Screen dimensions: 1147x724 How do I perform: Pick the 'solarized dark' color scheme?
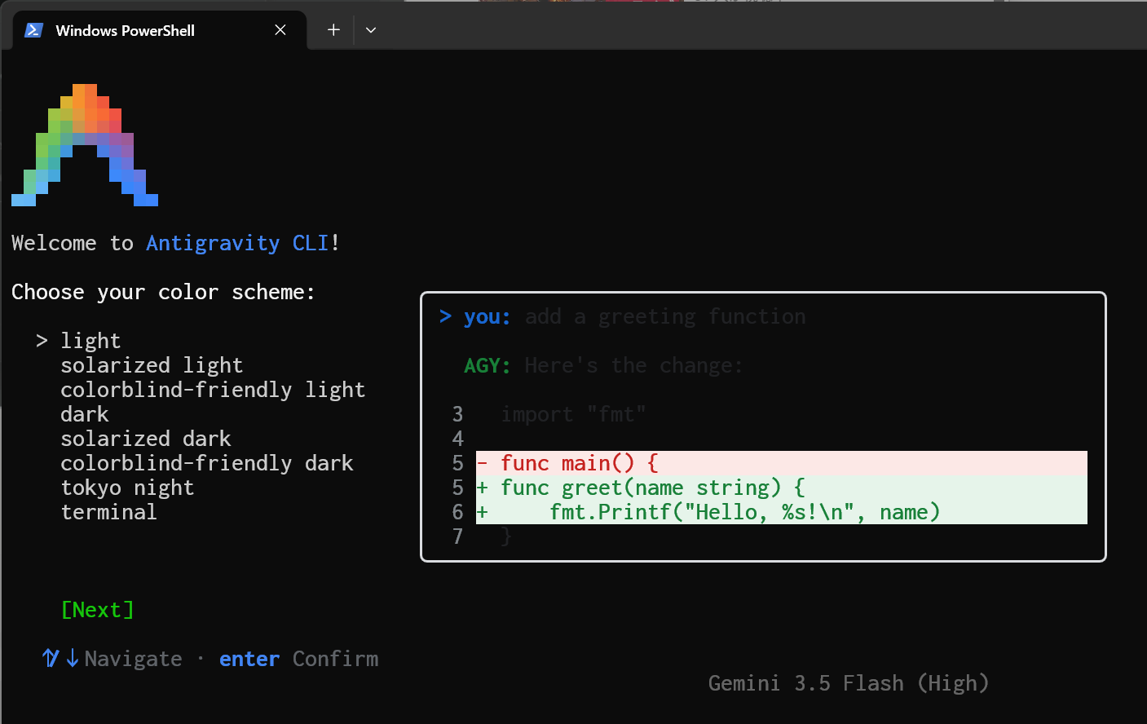[146, 439]
